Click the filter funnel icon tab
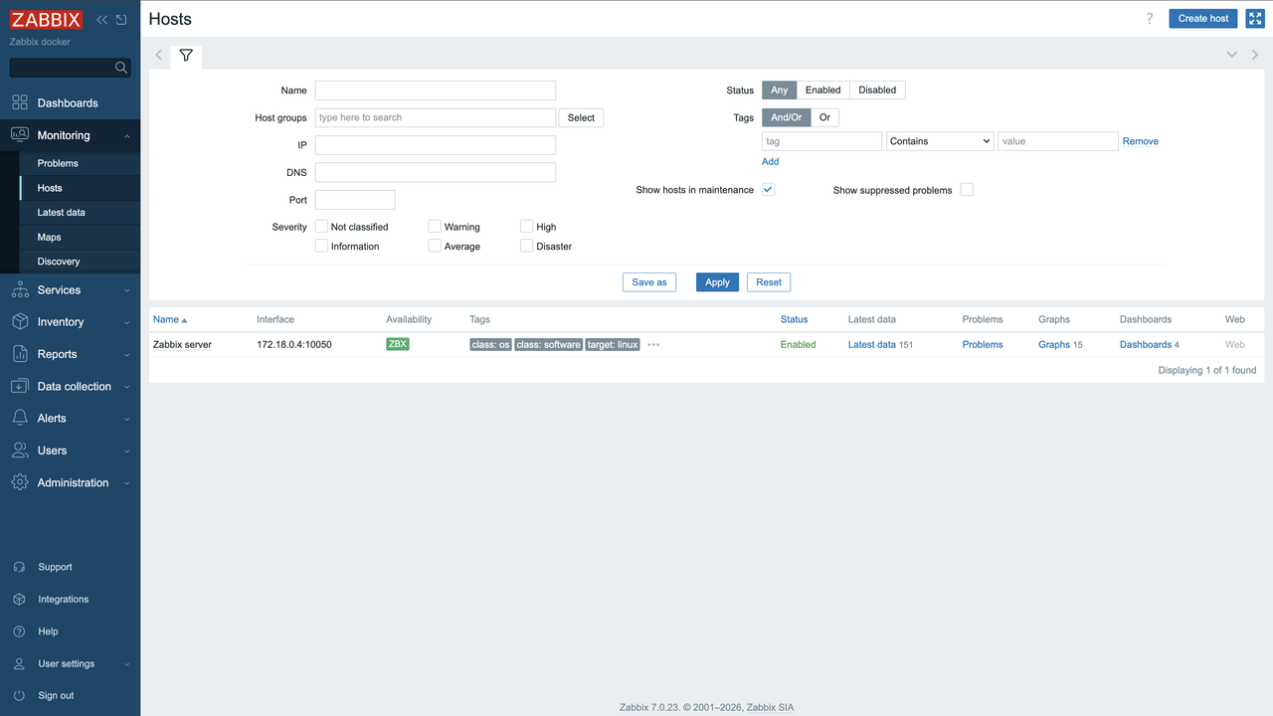 [x=186, y=56]
